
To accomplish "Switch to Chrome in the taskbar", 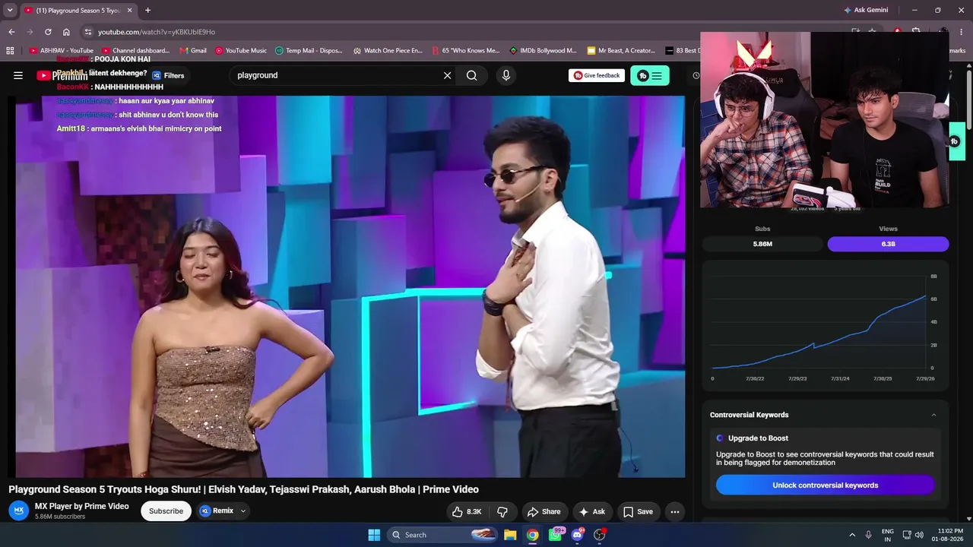I will pyautogui.click(x=533, y=535).
